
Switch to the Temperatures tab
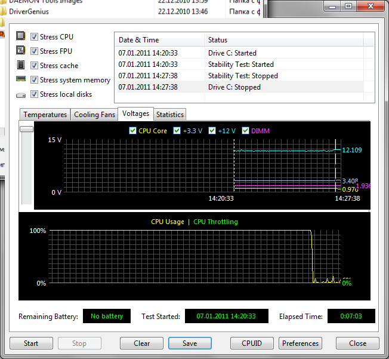pos(45,115)
